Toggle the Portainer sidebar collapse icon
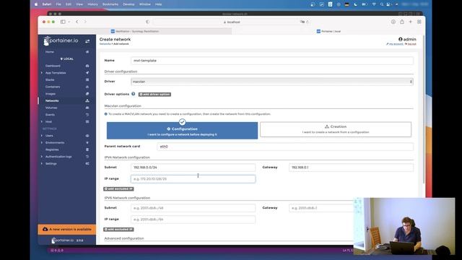Screen dimensions: 462x260 tap(87, 41)
